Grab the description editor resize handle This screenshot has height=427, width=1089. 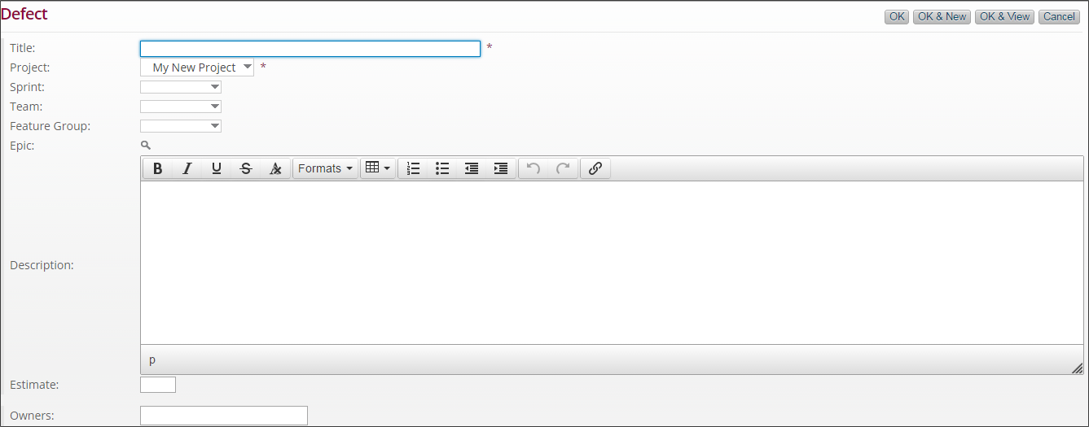coord(1077,368)
